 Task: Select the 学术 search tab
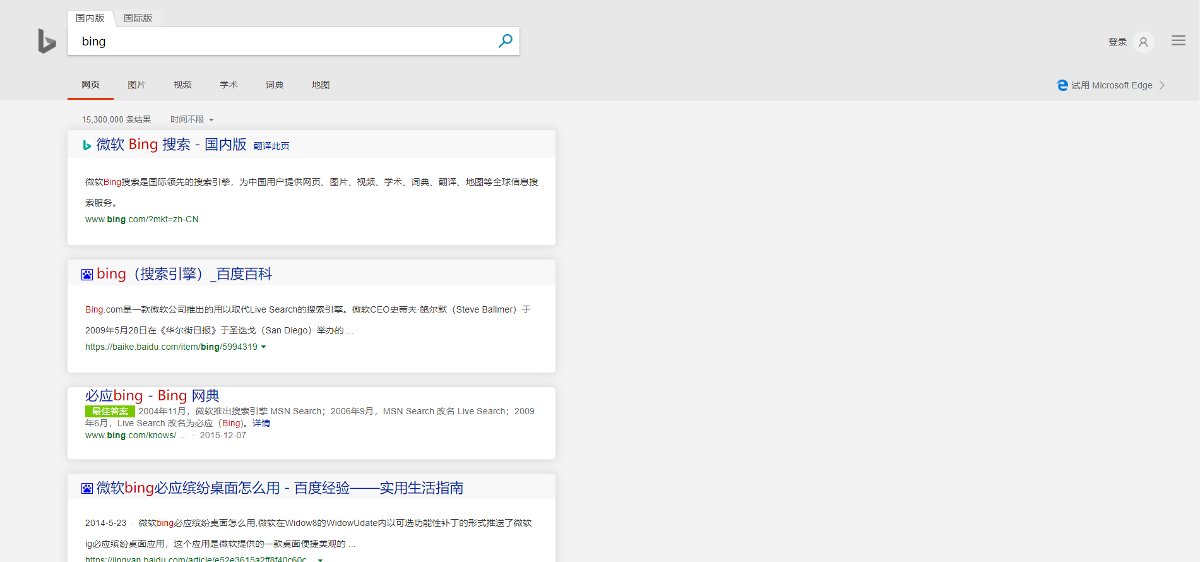tap(229, 85)
